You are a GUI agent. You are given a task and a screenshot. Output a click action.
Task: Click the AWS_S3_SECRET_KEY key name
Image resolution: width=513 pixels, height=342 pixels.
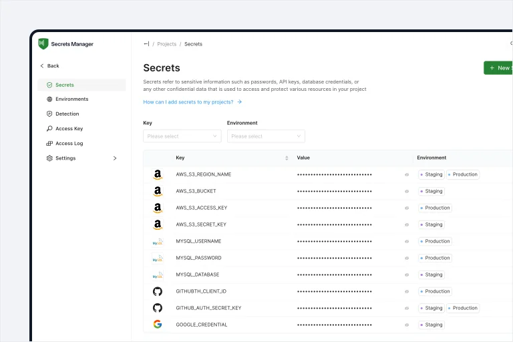pyautogui.click(x=201, y=224)
